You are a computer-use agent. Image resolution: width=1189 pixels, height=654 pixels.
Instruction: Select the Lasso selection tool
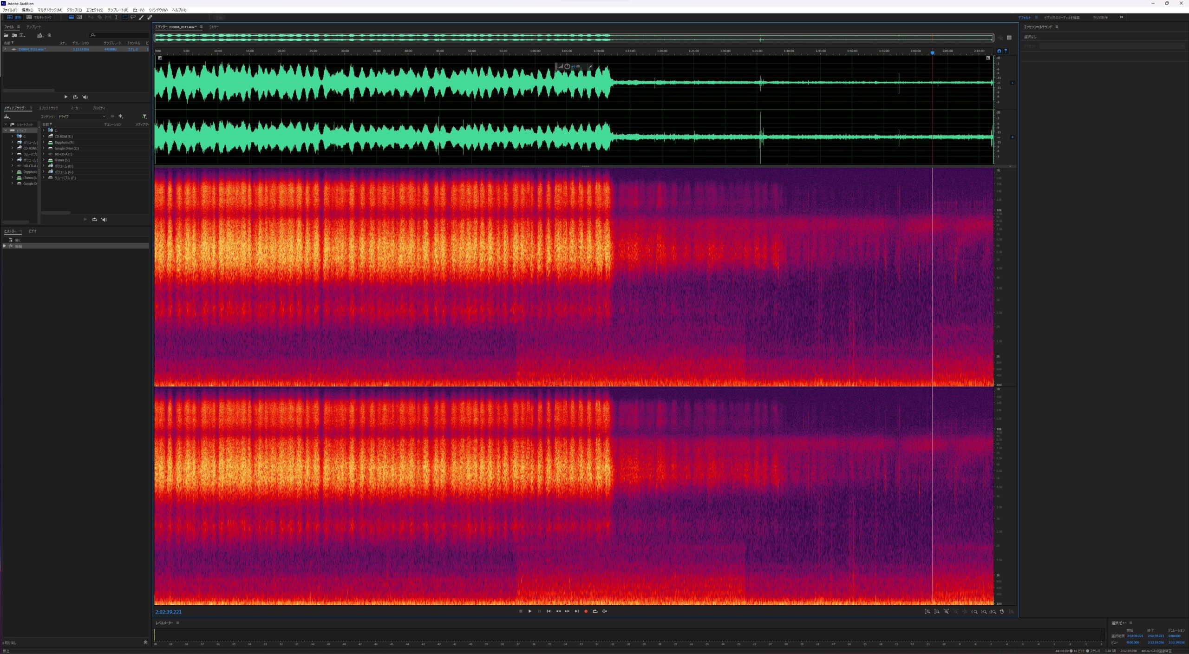[x=133, y=17]
